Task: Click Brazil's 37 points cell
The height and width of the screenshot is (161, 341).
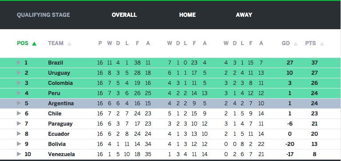Action: (314, 63)
